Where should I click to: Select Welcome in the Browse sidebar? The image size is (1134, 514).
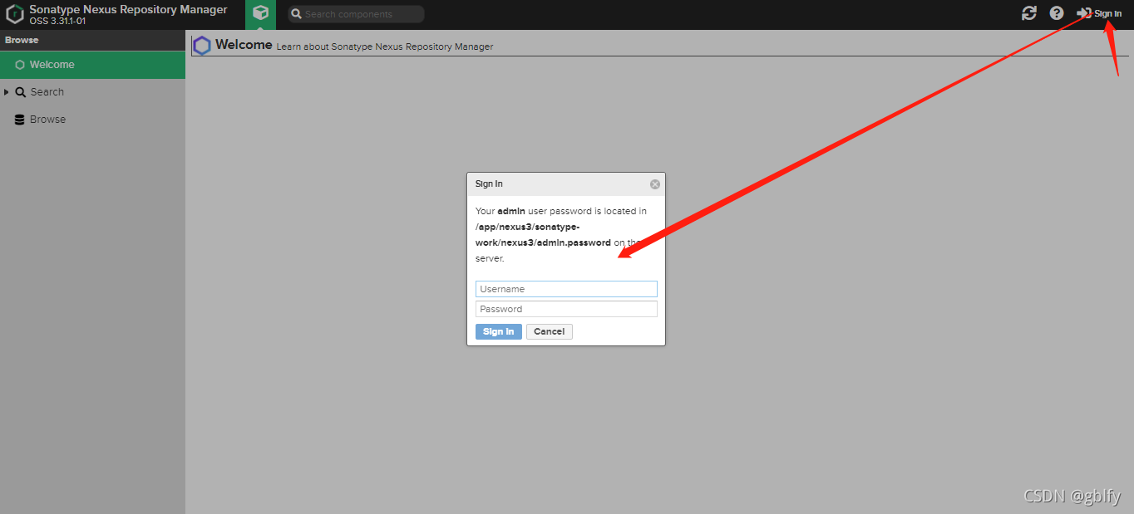tap(92, 65)
